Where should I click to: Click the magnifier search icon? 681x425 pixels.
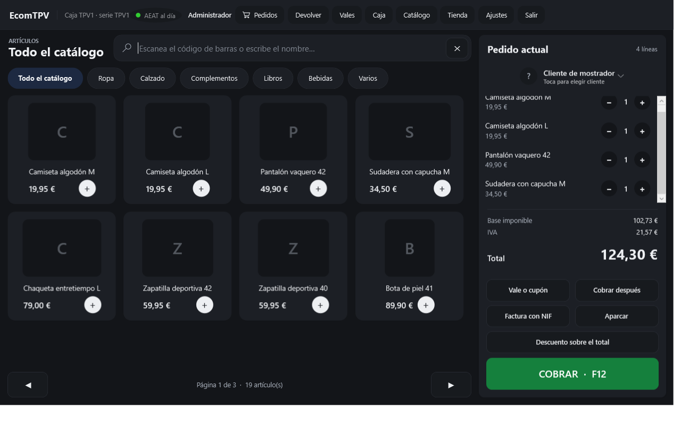pos(127,48)
